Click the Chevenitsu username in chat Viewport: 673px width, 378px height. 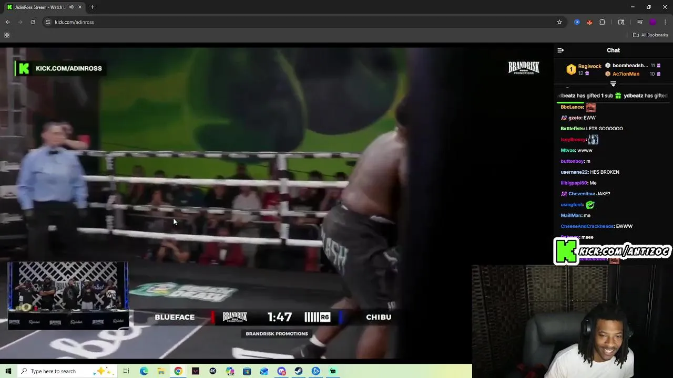(581, 194)
